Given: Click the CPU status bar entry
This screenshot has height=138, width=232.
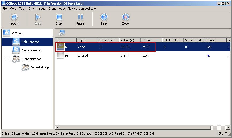Looking at the screenshot, I should pyautogui.click(x=222, y=133).
